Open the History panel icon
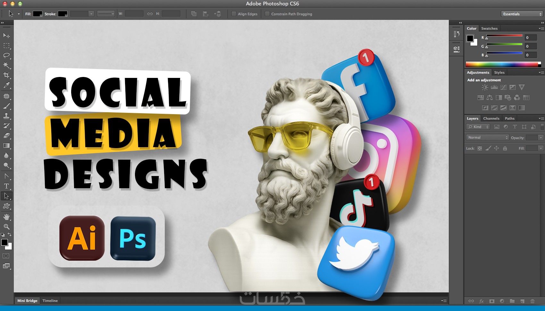Screen dimensions: 545x311 (457, 34)
